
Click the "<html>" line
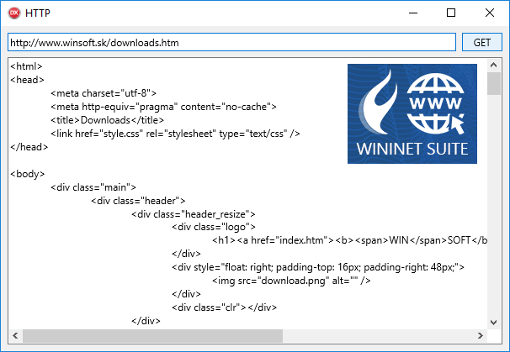[26, 66]
